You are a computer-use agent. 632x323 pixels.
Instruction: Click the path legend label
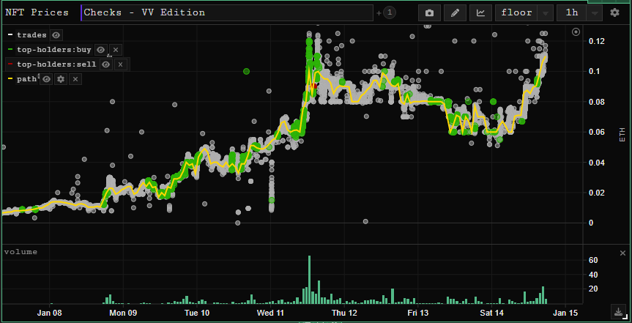pyautogui.click(x=26, y=79)
